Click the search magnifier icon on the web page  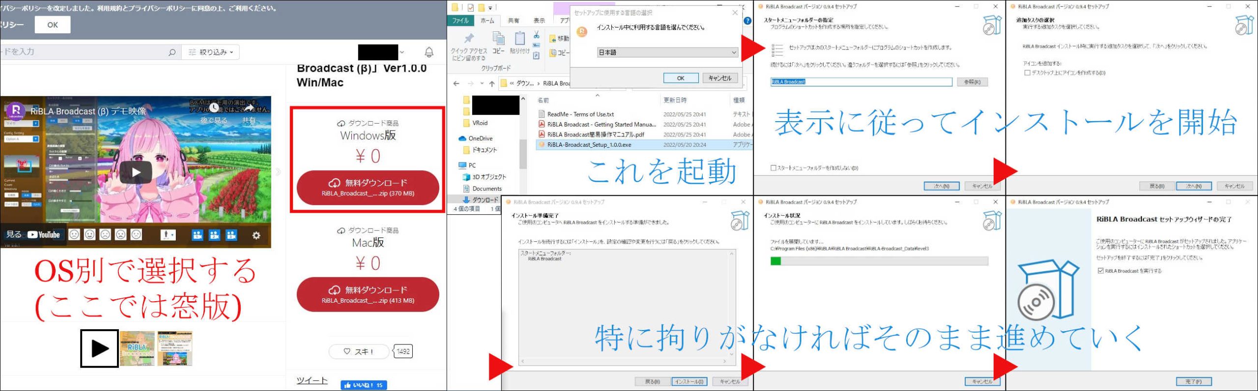172,52
